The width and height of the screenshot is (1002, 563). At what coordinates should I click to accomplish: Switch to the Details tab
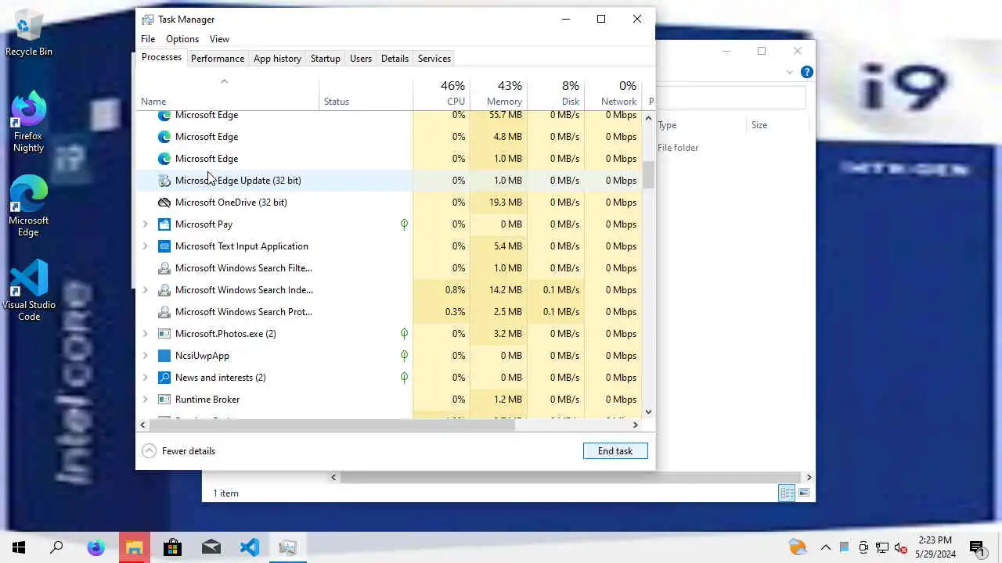(395, 59)
